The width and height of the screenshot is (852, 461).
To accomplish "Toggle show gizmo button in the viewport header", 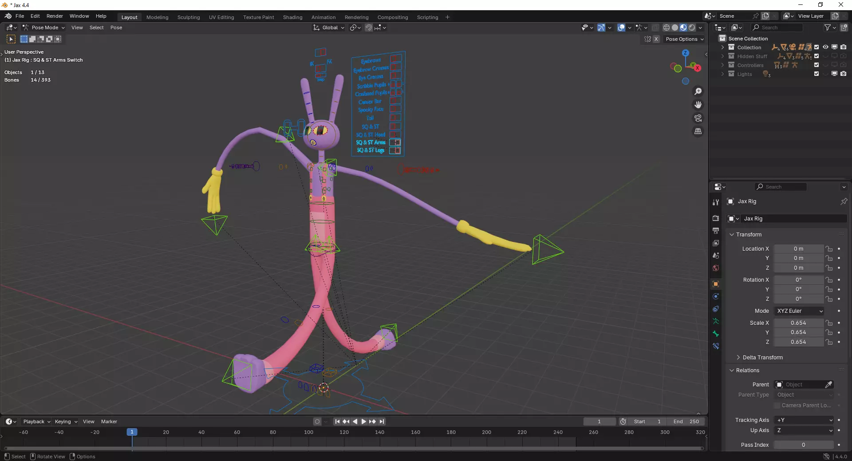I will point(601,28).
